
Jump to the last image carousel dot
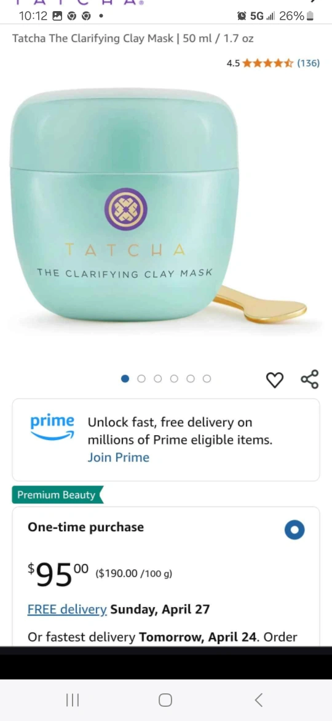click(207, 378)
